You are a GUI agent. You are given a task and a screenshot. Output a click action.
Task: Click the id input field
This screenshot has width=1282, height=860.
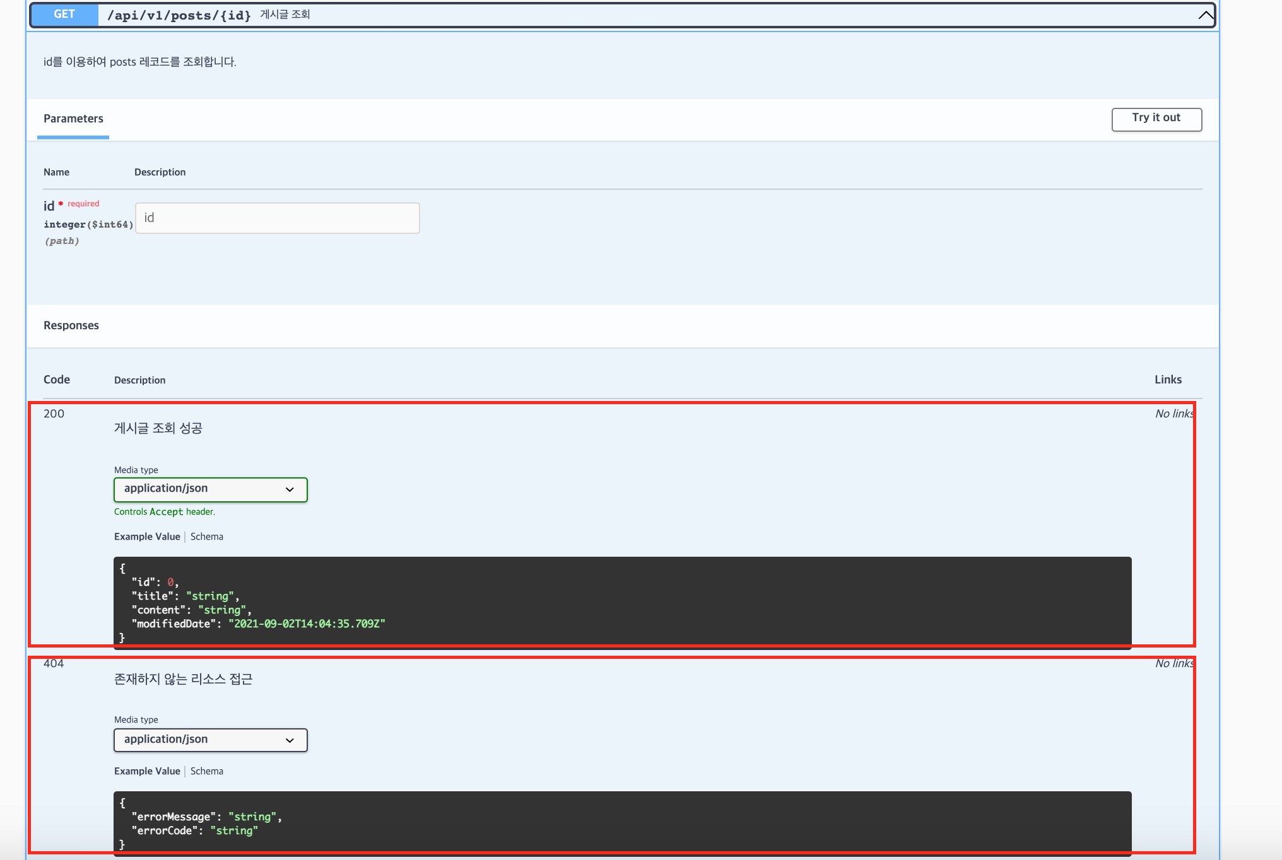click(278, 217)
